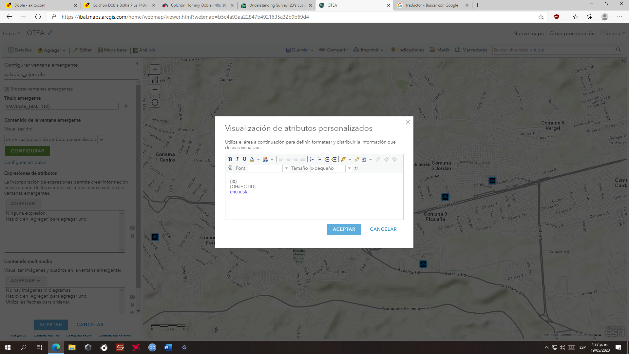This screenshot has width=629, height=354.
Task: Open Mapa base gallery
Action: 112,50
